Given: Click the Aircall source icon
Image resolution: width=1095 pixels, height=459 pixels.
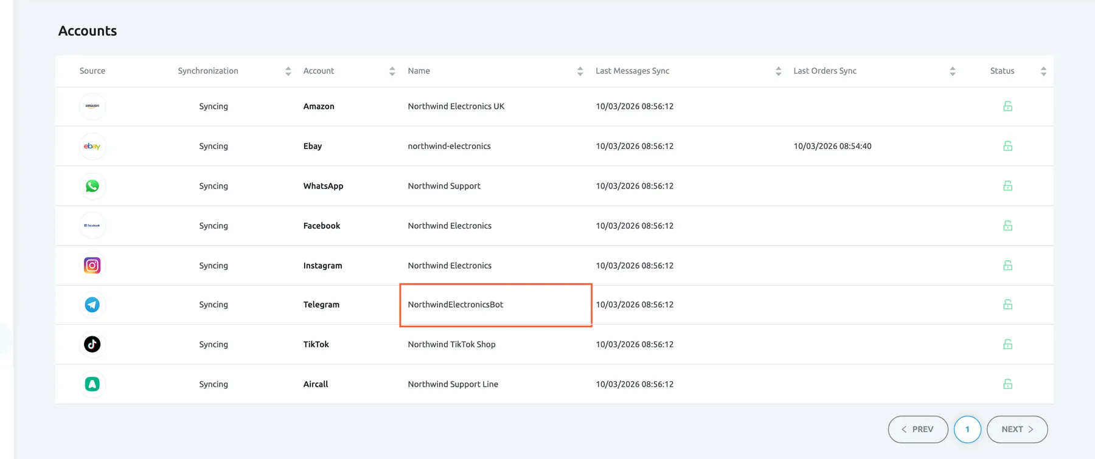Looking at the screenshot, I should point(92,384).
